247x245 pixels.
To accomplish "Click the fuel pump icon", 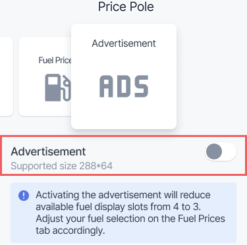I will tap(58, 88).
